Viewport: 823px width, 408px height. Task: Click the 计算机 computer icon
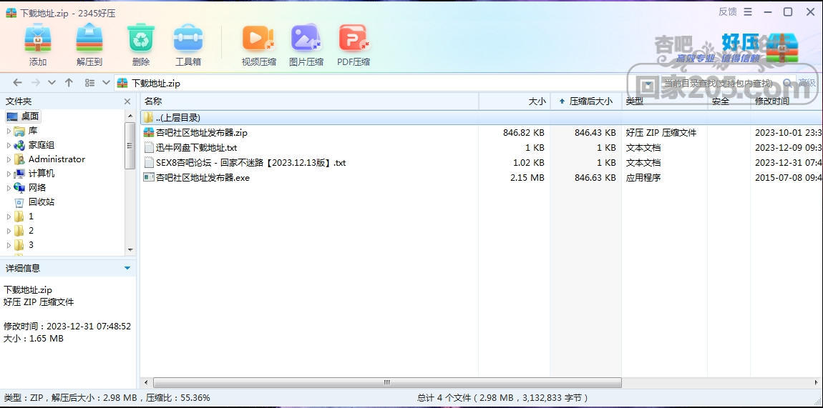(x=19, y=174)
